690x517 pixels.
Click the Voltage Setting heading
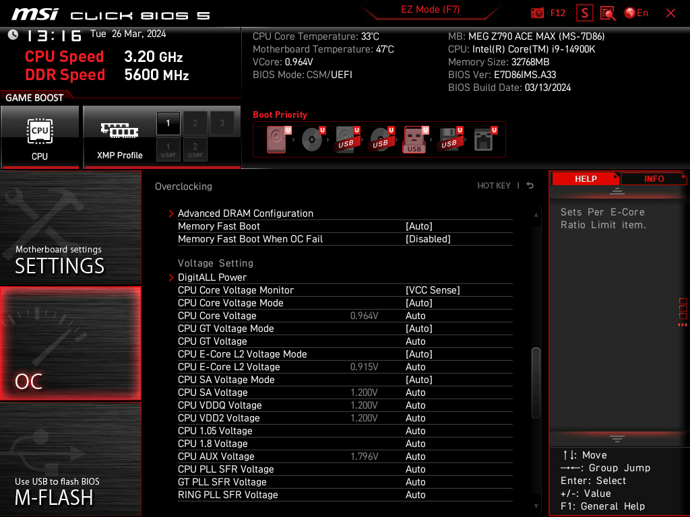216,263
